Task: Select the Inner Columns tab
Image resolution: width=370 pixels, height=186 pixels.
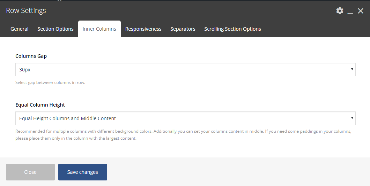Action: click(99, 29)
